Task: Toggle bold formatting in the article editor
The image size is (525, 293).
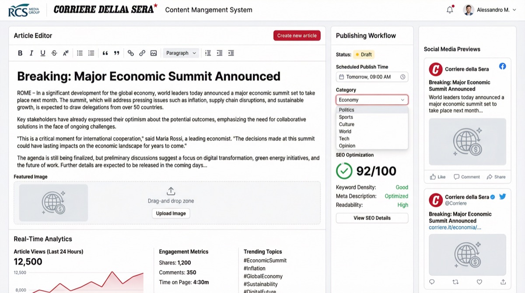Action: pyautogui.click(x=20, y=53)
